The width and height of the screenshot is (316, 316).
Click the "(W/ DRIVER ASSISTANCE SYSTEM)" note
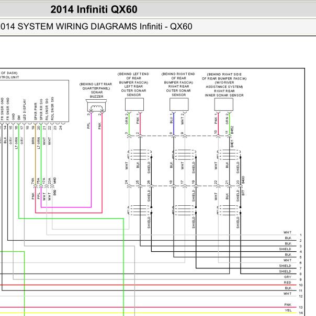point(224,85)
